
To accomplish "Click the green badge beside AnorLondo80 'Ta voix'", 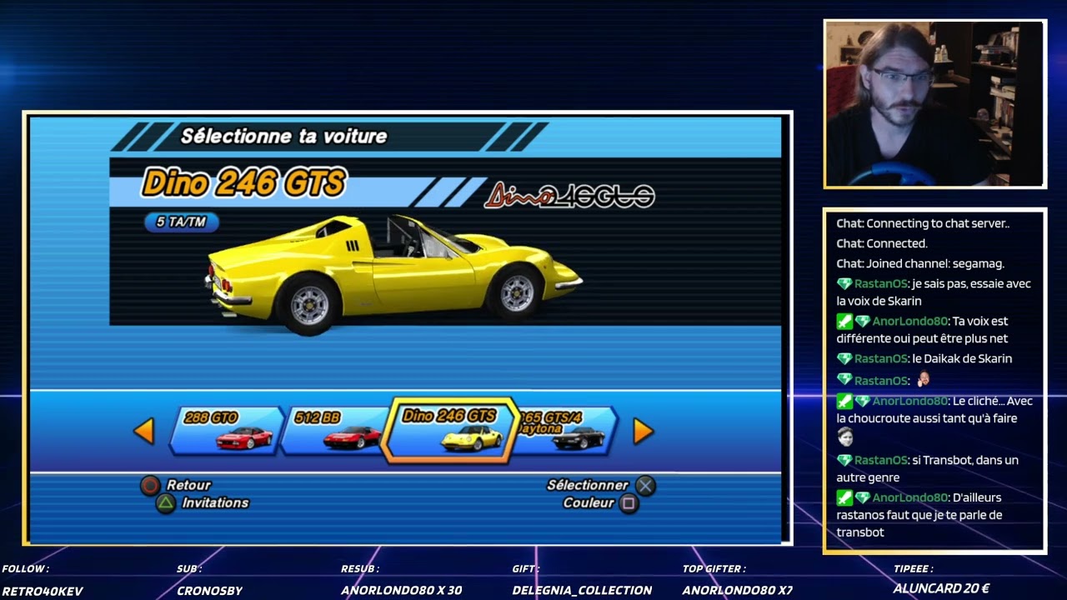I will 844,321.
